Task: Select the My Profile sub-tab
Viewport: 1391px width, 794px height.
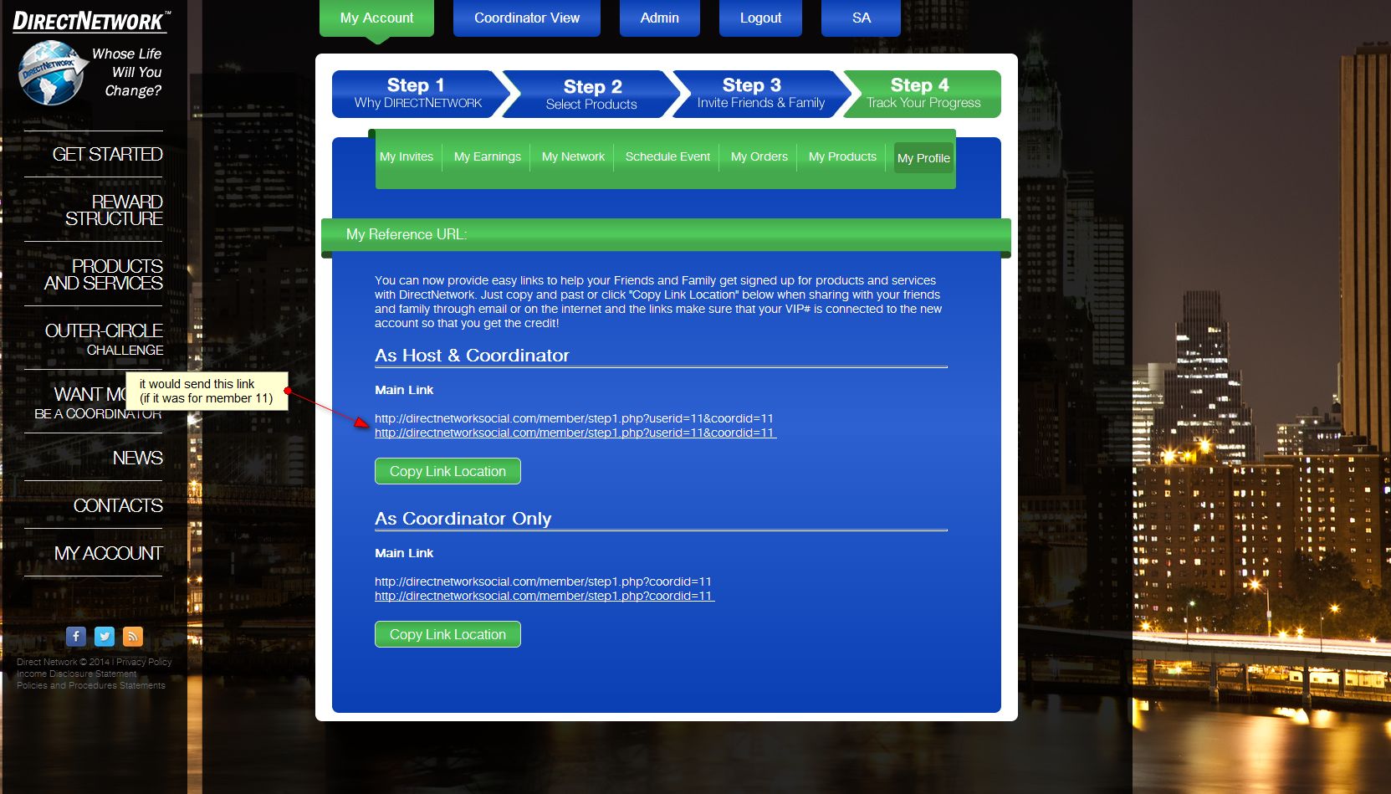Action: coord(923,158)
